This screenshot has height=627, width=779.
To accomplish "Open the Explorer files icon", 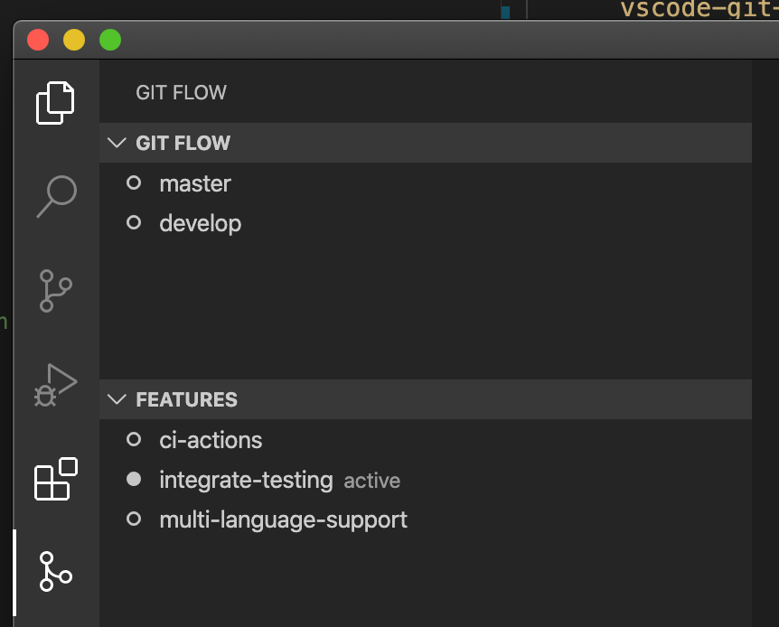I will point(55,102).
